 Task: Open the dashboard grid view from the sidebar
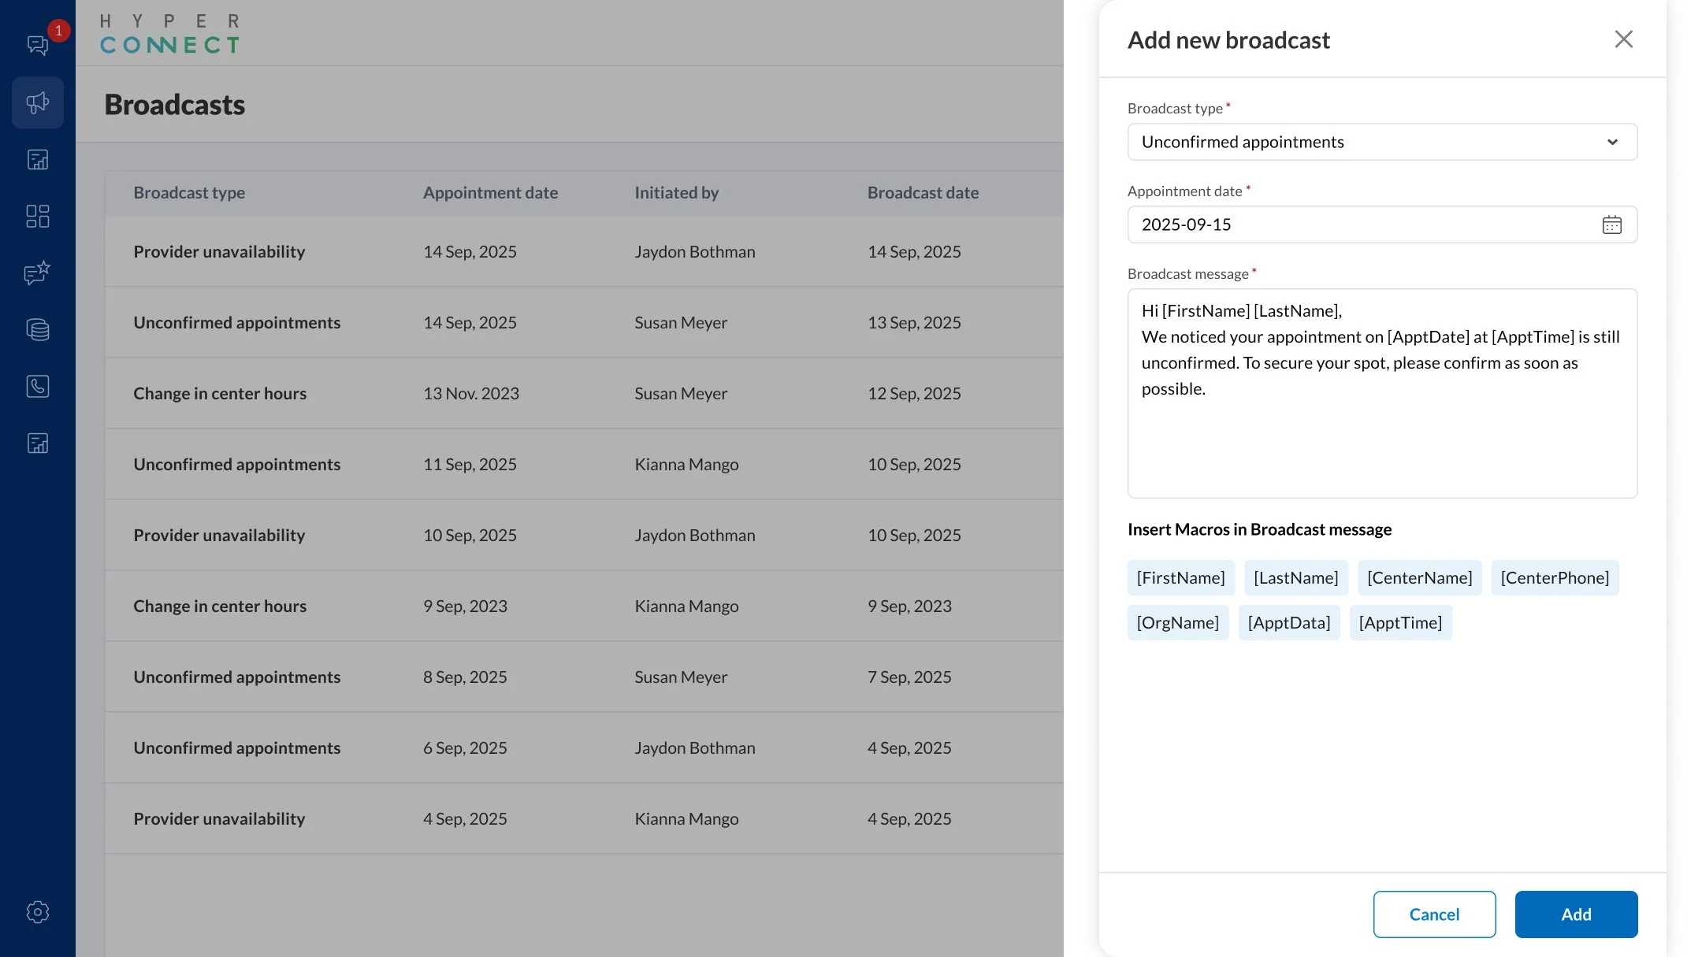pos(37,216)
